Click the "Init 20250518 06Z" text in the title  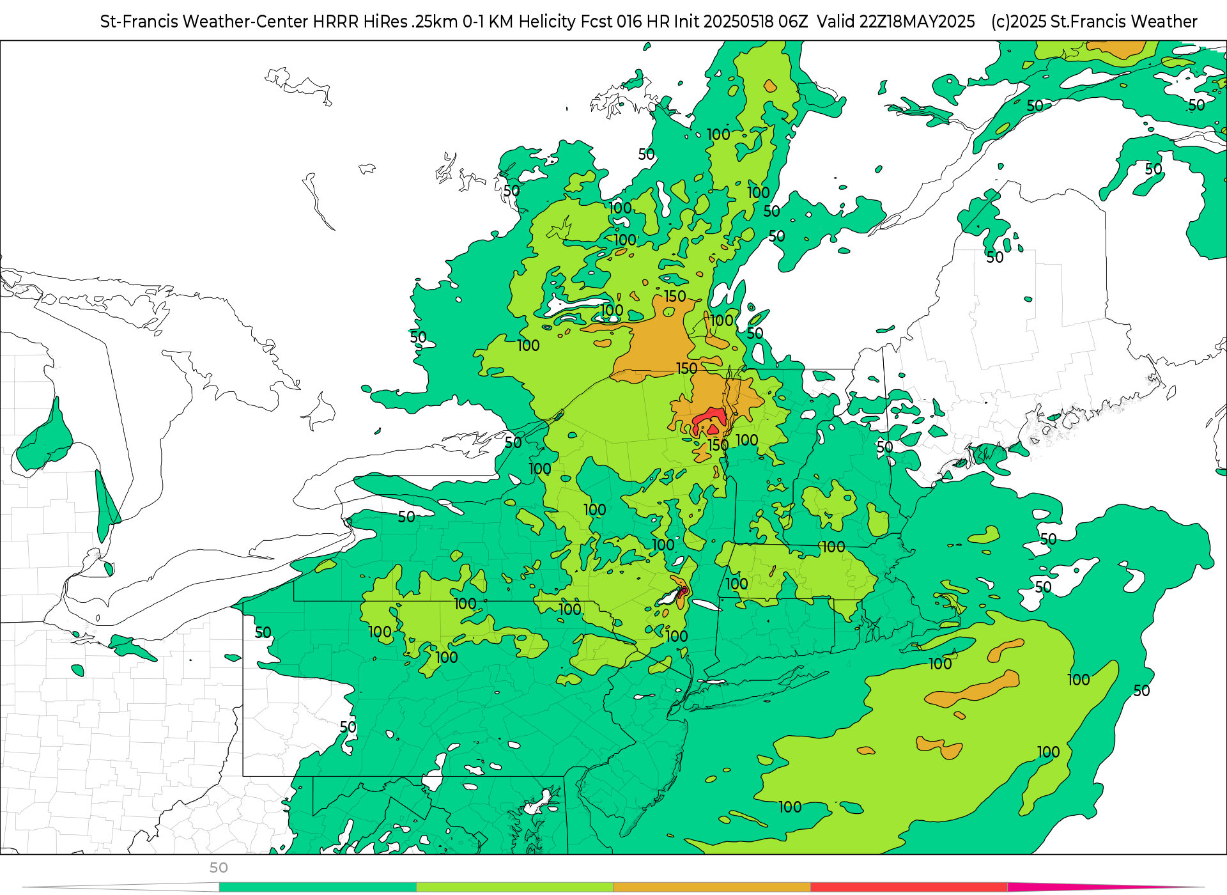[x=741, y=22]
